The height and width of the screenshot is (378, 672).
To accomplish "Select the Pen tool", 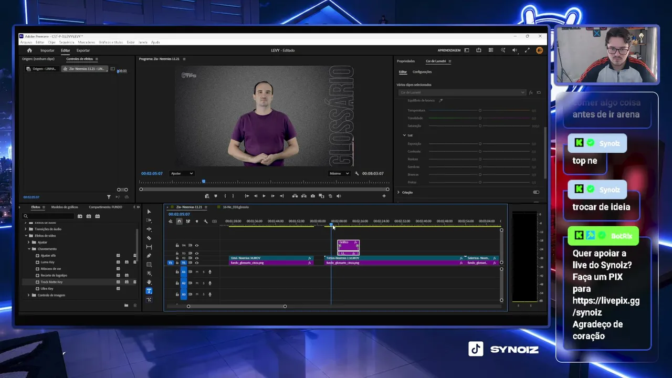I will (149, 256).
